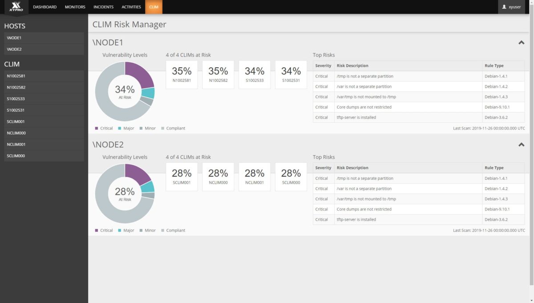Open the Dashboard tab
Image resolution: width=534 pixels, height=303 pixels.
coord(44,7)
